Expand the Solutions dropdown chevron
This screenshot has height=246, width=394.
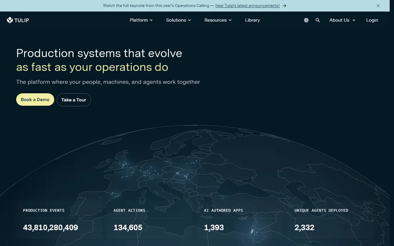tap(189, 20)
